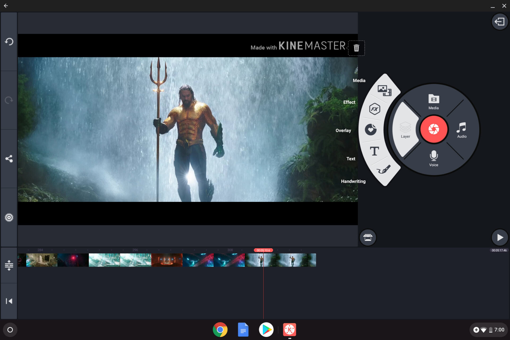Jump playhead back to timeline start
The image size is (510, 340).
coord(9,301)
